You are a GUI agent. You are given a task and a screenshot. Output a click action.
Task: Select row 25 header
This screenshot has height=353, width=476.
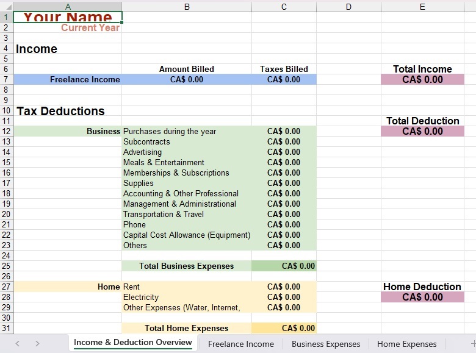[6, 266]
